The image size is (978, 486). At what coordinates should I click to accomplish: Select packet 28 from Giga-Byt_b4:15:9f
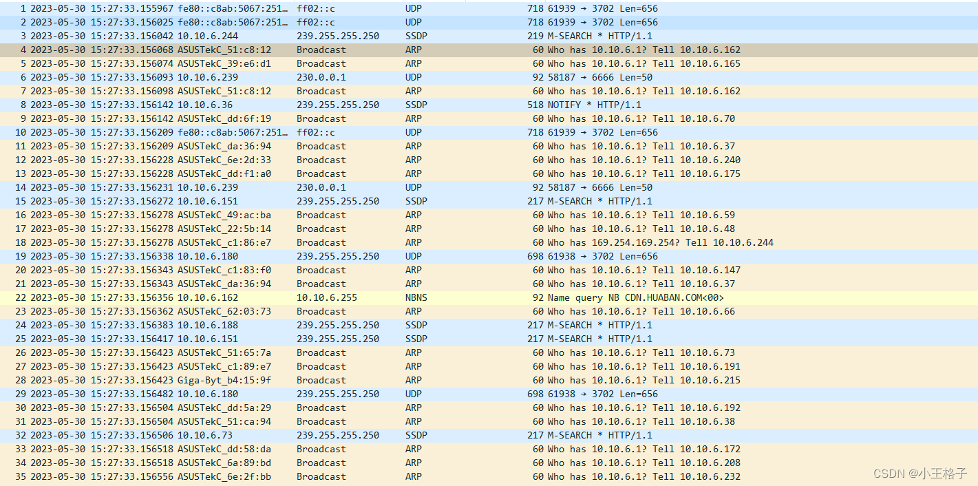click(489, 380)
